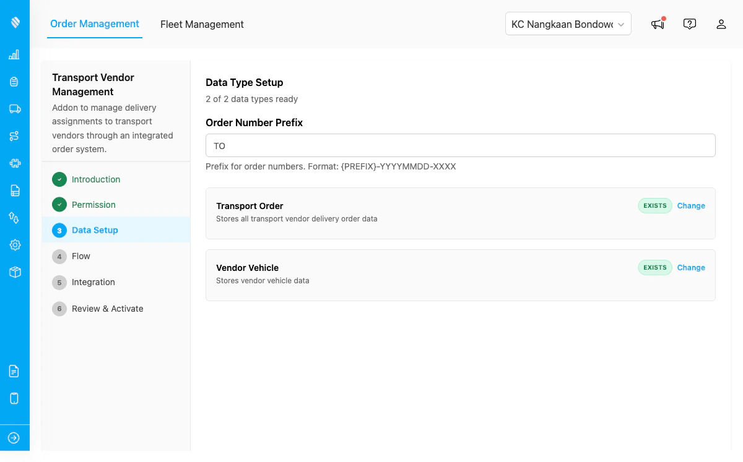Screen dimensions: 743x462
Task: Change the Transport Order data type
Action: [691, 205]
